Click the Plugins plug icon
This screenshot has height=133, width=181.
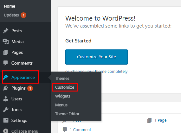tap(6, 88)
